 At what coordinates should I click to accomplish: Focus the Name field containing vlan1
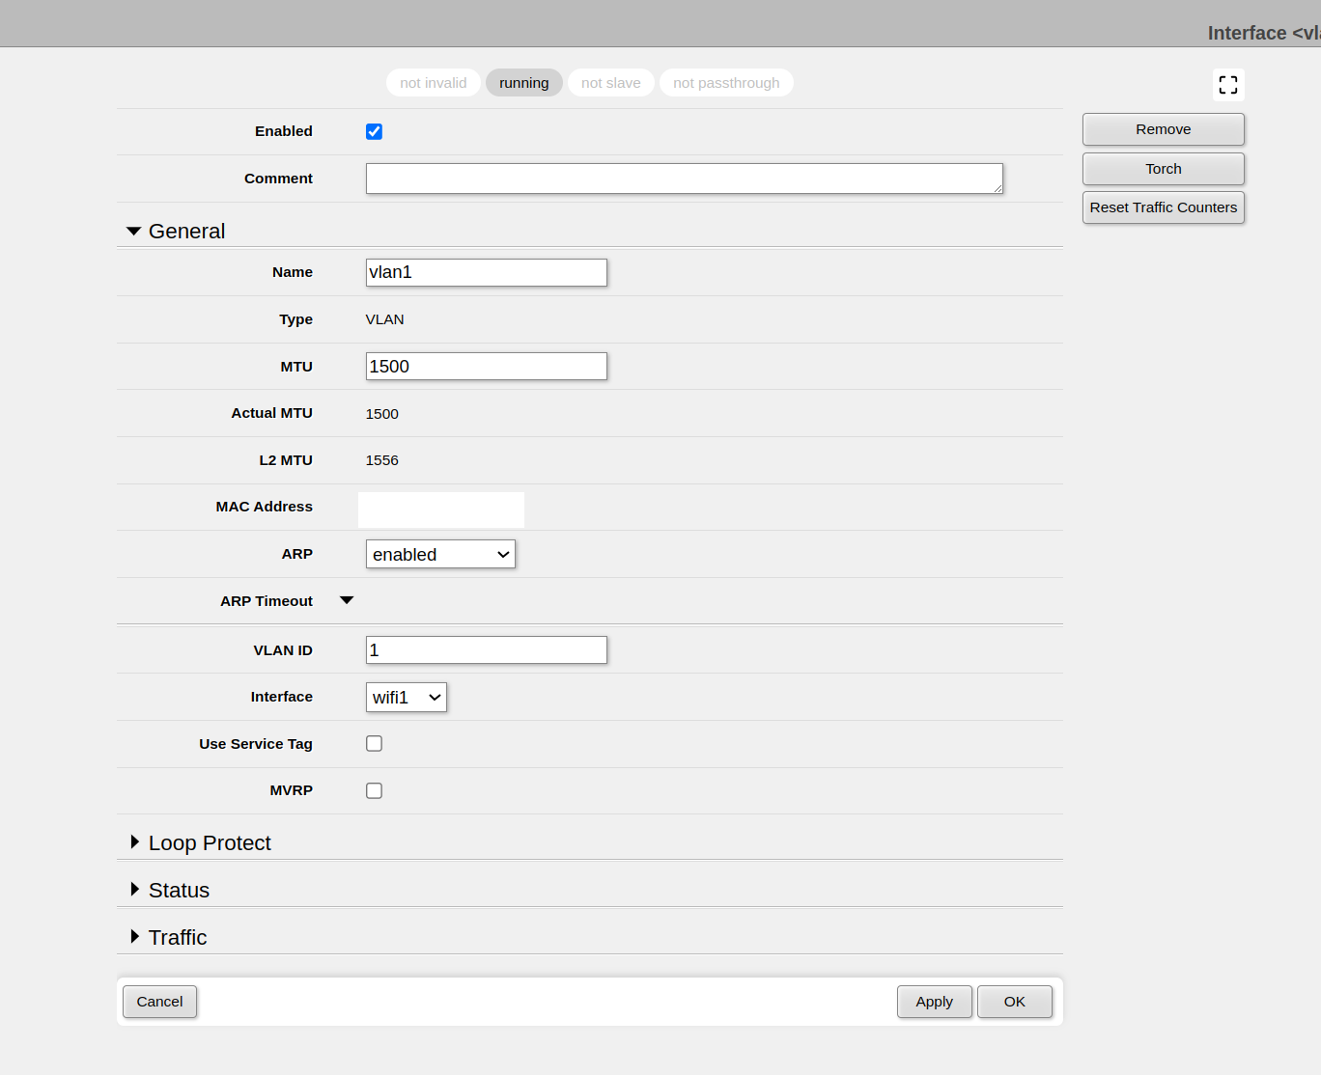click(x=487, y=272)
